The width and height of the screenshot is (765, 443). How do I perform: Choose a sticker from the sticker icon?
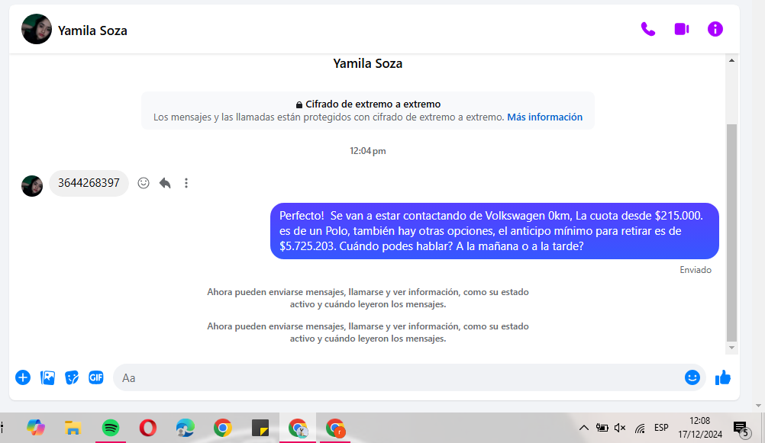pyautogui.click(x=72, y=377)
